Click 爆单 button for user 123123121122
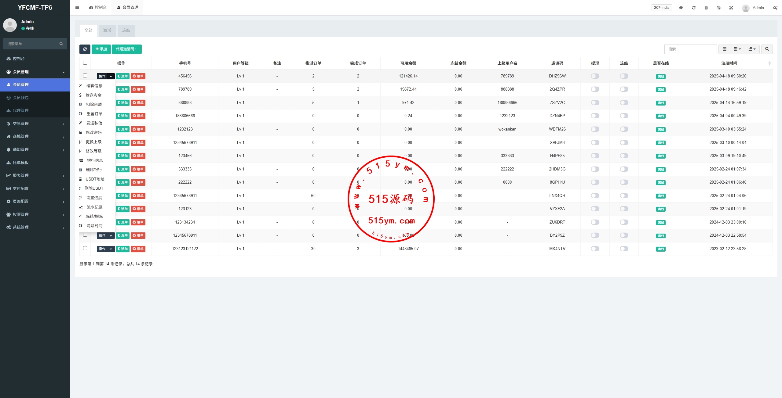This screenshot has width=782, height=398. (x=138, y=249)
